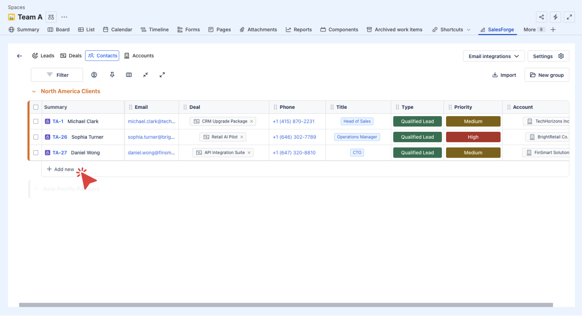Screen dimensions: 582x316
Task: Click the High priority badge for Sophia
Action: [473, 137]
